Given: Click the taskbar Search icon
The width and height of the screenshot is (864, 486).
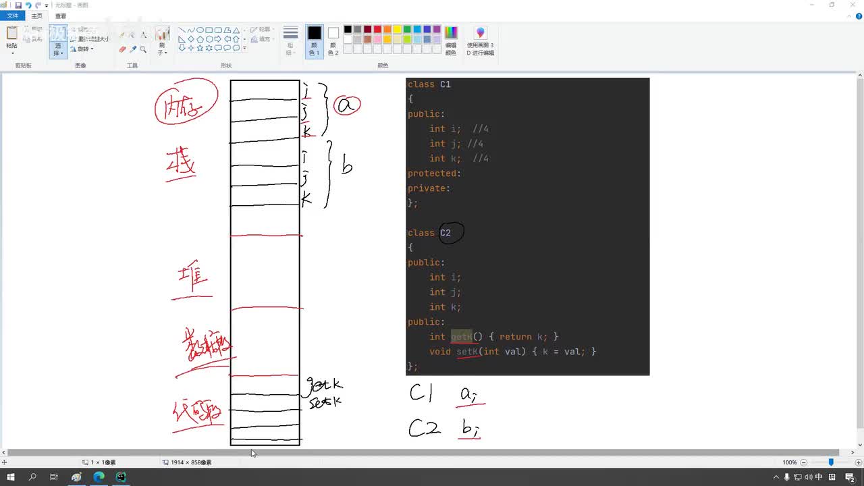Looking at the screenshot, I should point(32,477).
